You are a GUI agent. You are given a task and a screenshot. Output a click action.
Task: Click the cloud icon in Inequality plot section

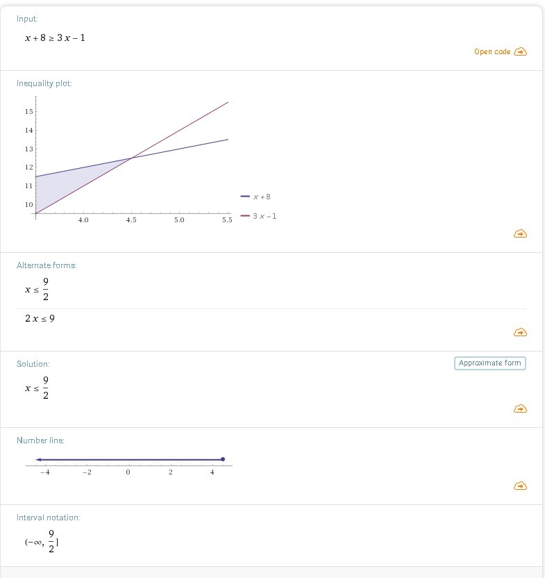tap(520, 234)
